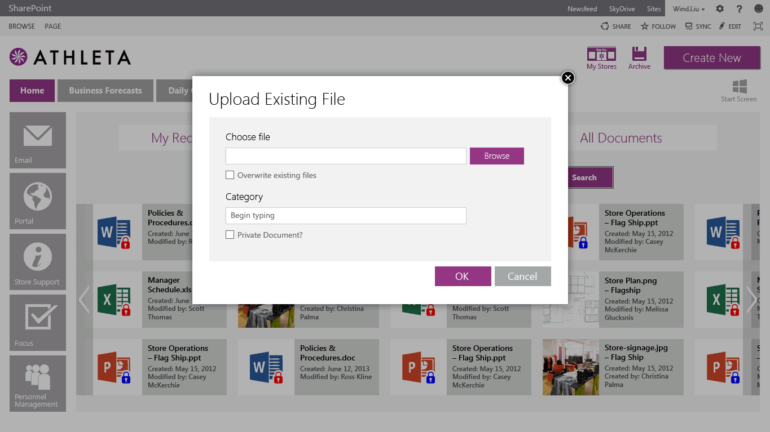Tick Overwrite existing files checkbox
This screenshot has height=432, width=770.
[230, 175]
